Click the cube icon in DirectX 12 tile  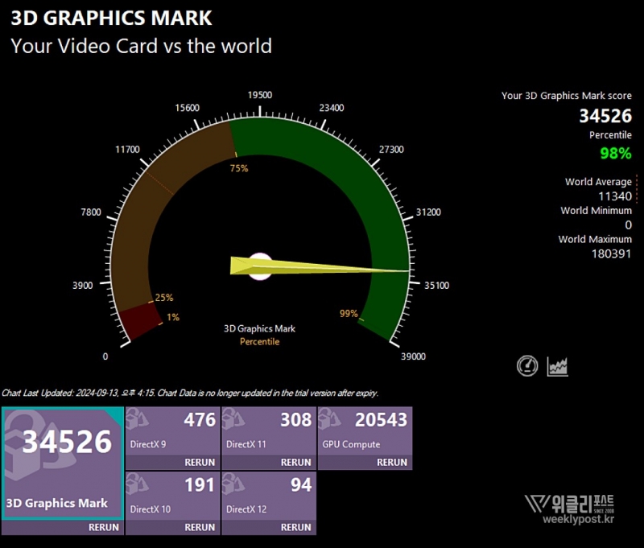pyautogui.click(x=233, y=484)
